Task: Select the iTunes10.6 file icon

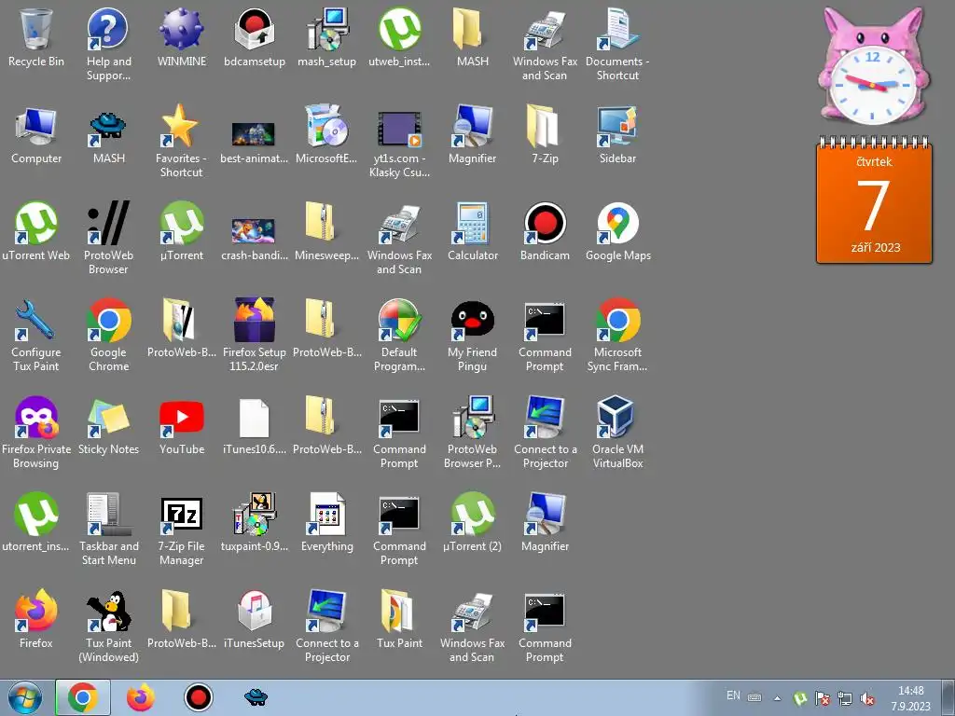Action: click(x=255, y=417)
